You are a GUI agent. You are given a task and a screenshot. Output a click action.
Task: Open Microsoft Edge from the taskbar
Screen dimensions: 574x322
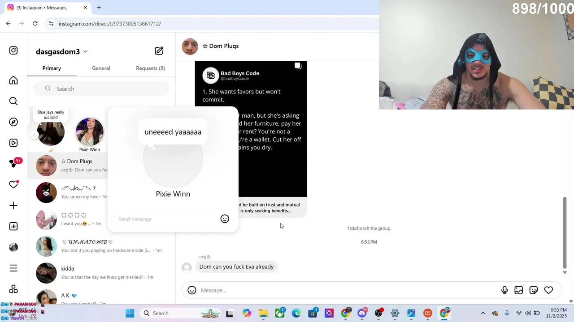click(x=296, y=313)
